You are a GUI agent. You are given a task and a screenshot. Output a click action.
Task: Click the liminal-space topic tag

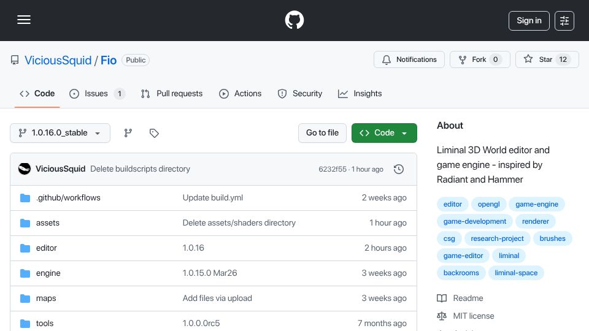[516, 273]
